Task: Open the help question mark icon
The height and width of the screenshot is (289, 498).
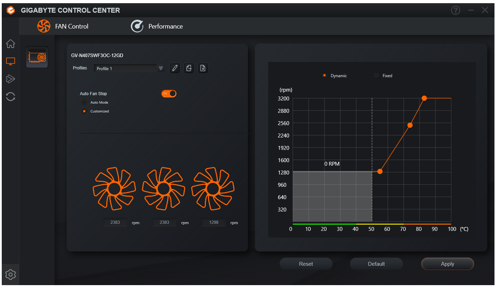Action: coord(455,11)
